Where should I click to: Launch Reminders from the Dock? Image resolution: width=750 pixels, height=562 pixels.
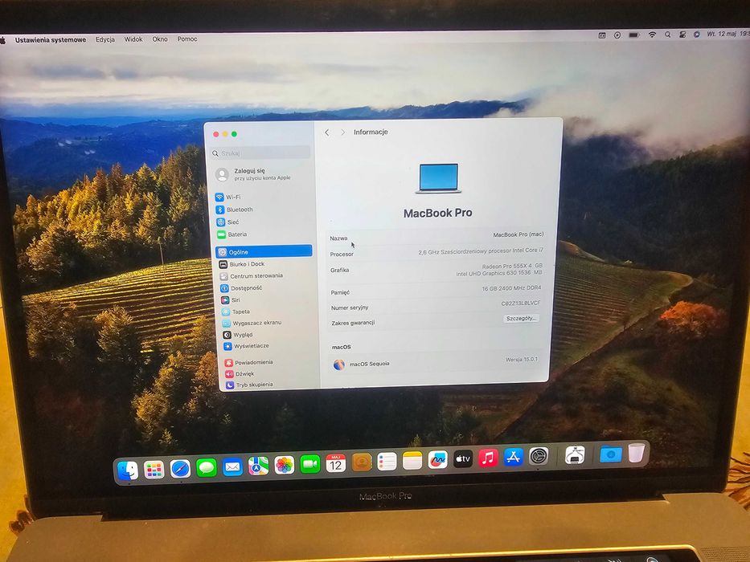click(x=387, y=461)
